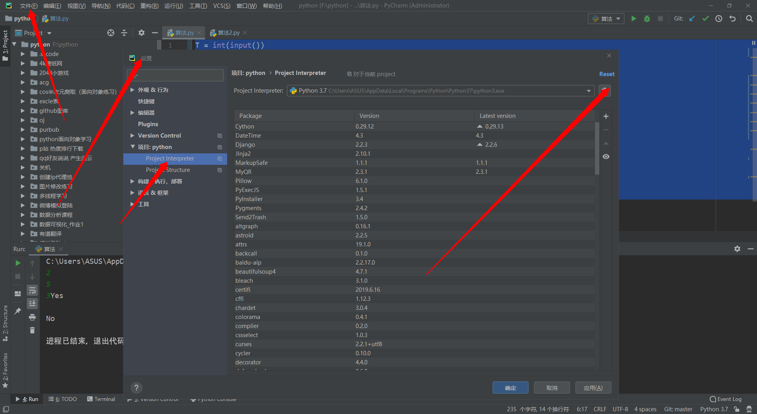Click the Git history clock icon

719,19
